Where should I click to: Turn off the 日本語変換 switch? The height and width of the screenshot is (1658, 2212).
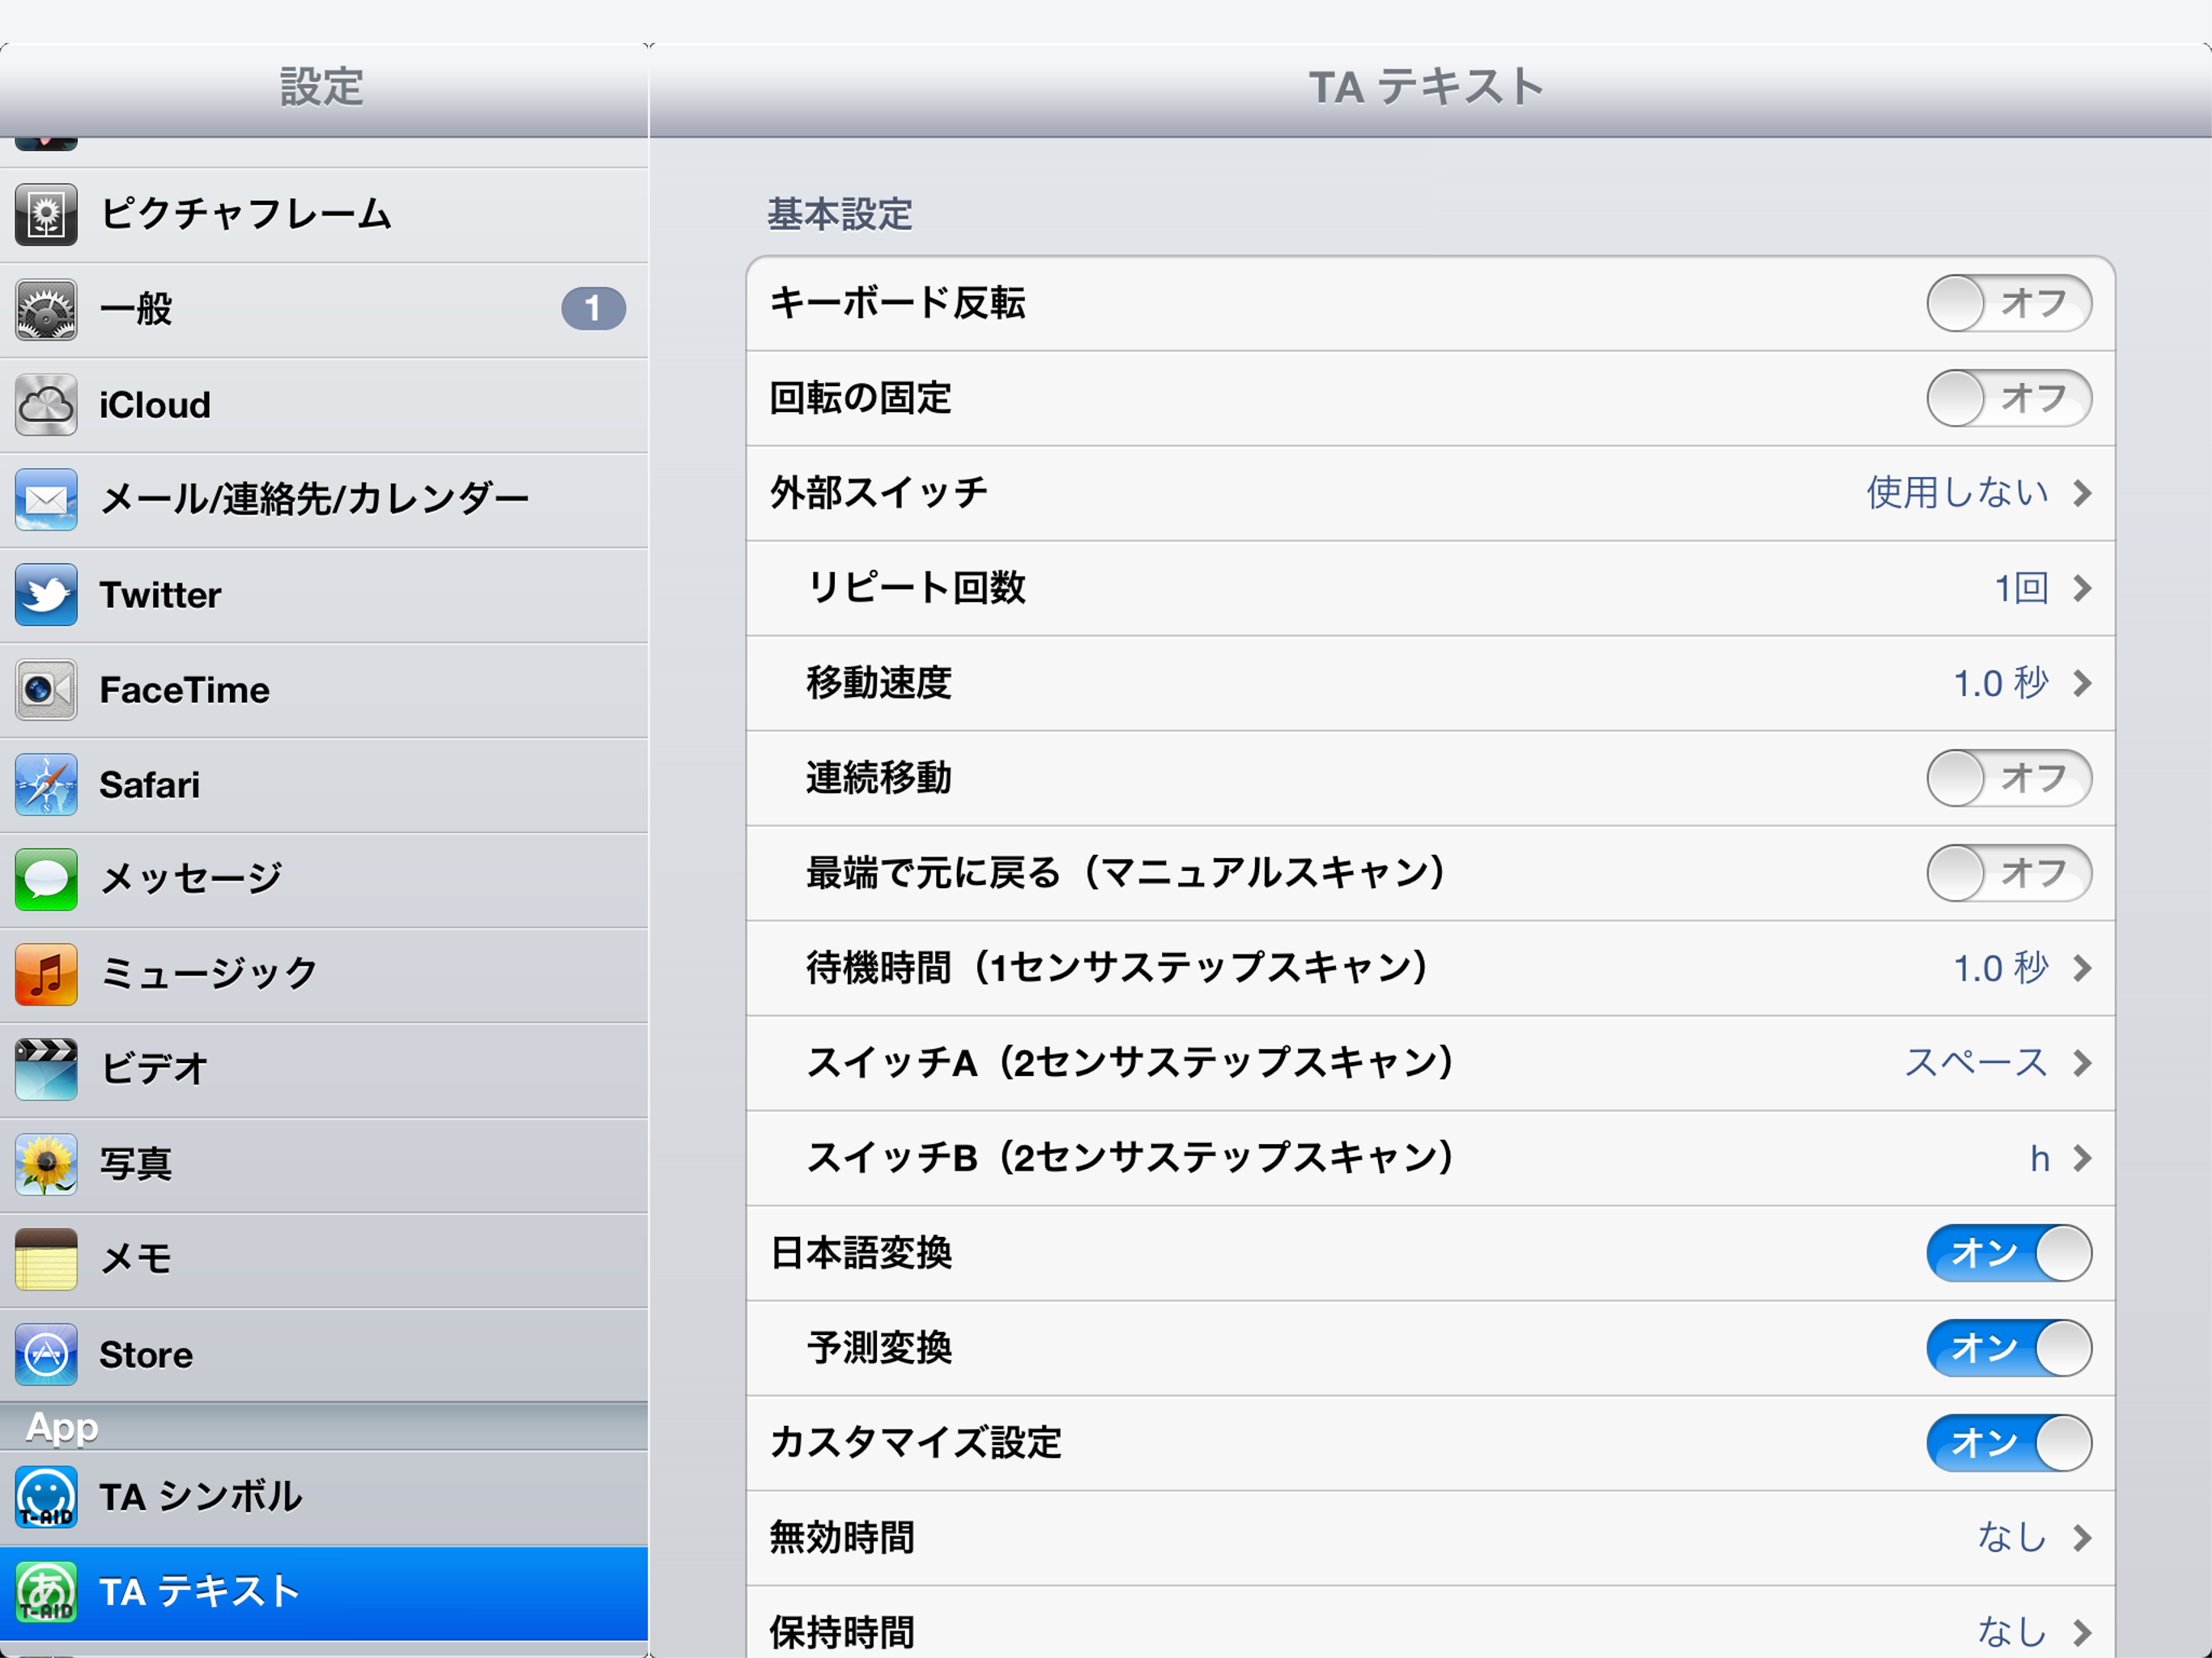(x=2008, y=1253)
